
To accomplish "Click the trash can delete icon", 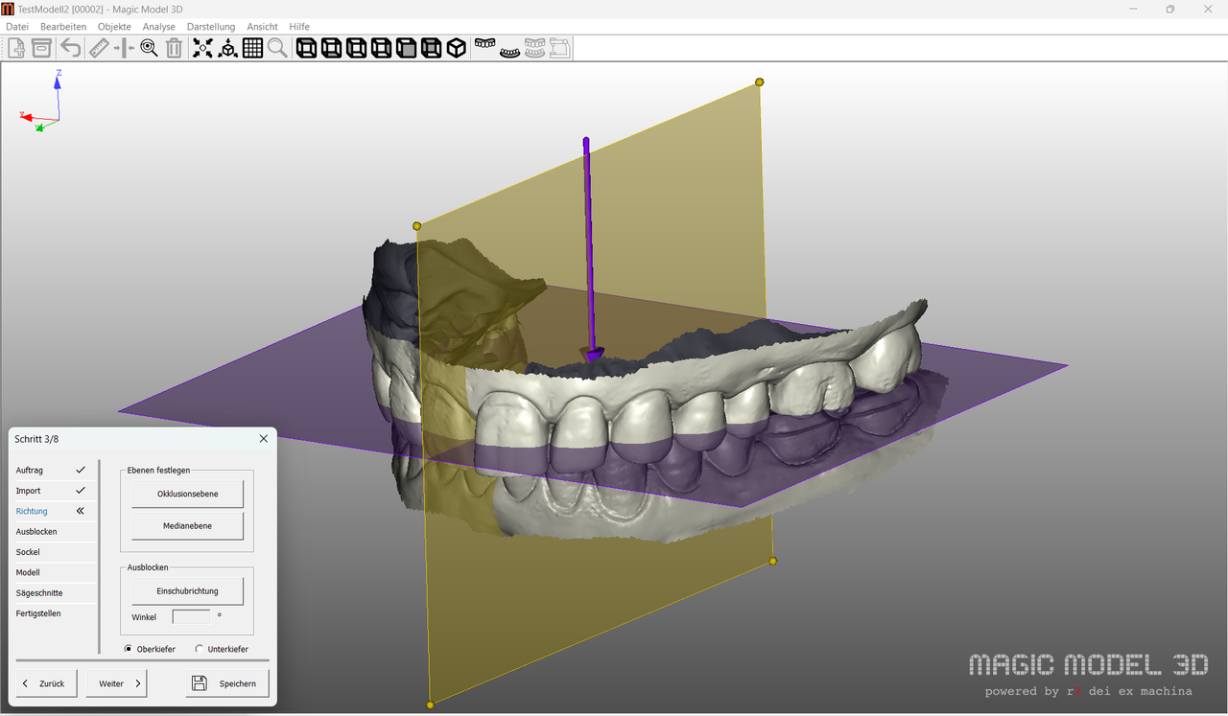I will coord(174,48).
